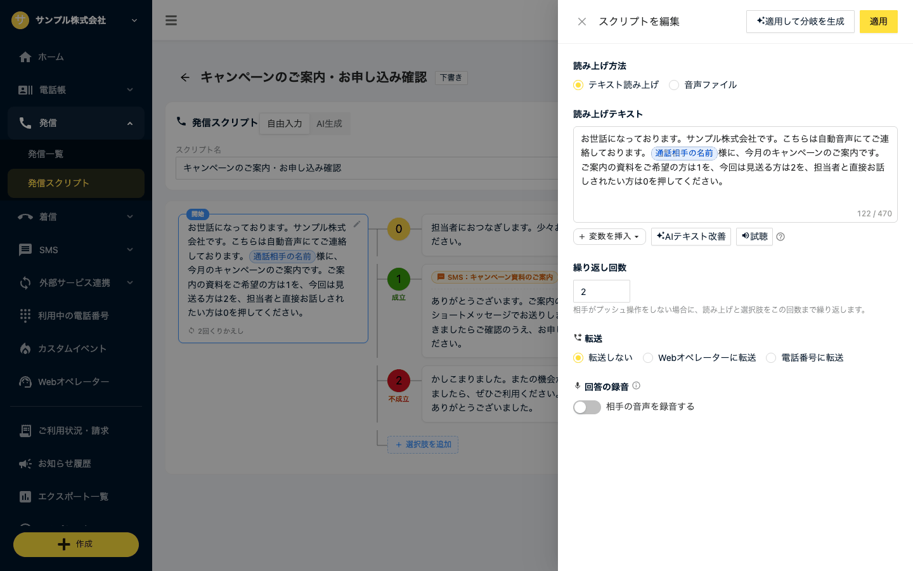Open the hamburger menu icon
This screenshot has height=571, width=913.
[x=171, y=20]
